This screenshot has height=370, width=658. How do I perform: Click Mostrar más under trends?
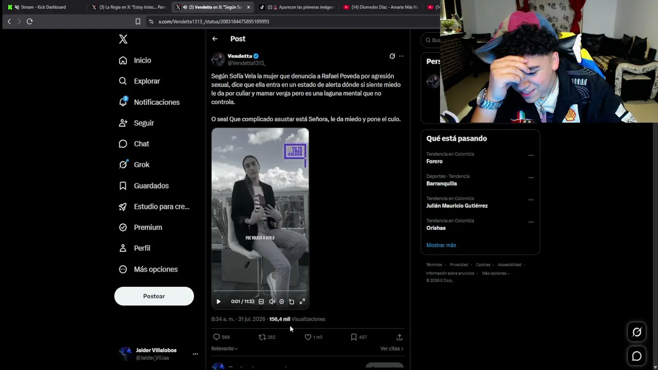pos(441,245)
